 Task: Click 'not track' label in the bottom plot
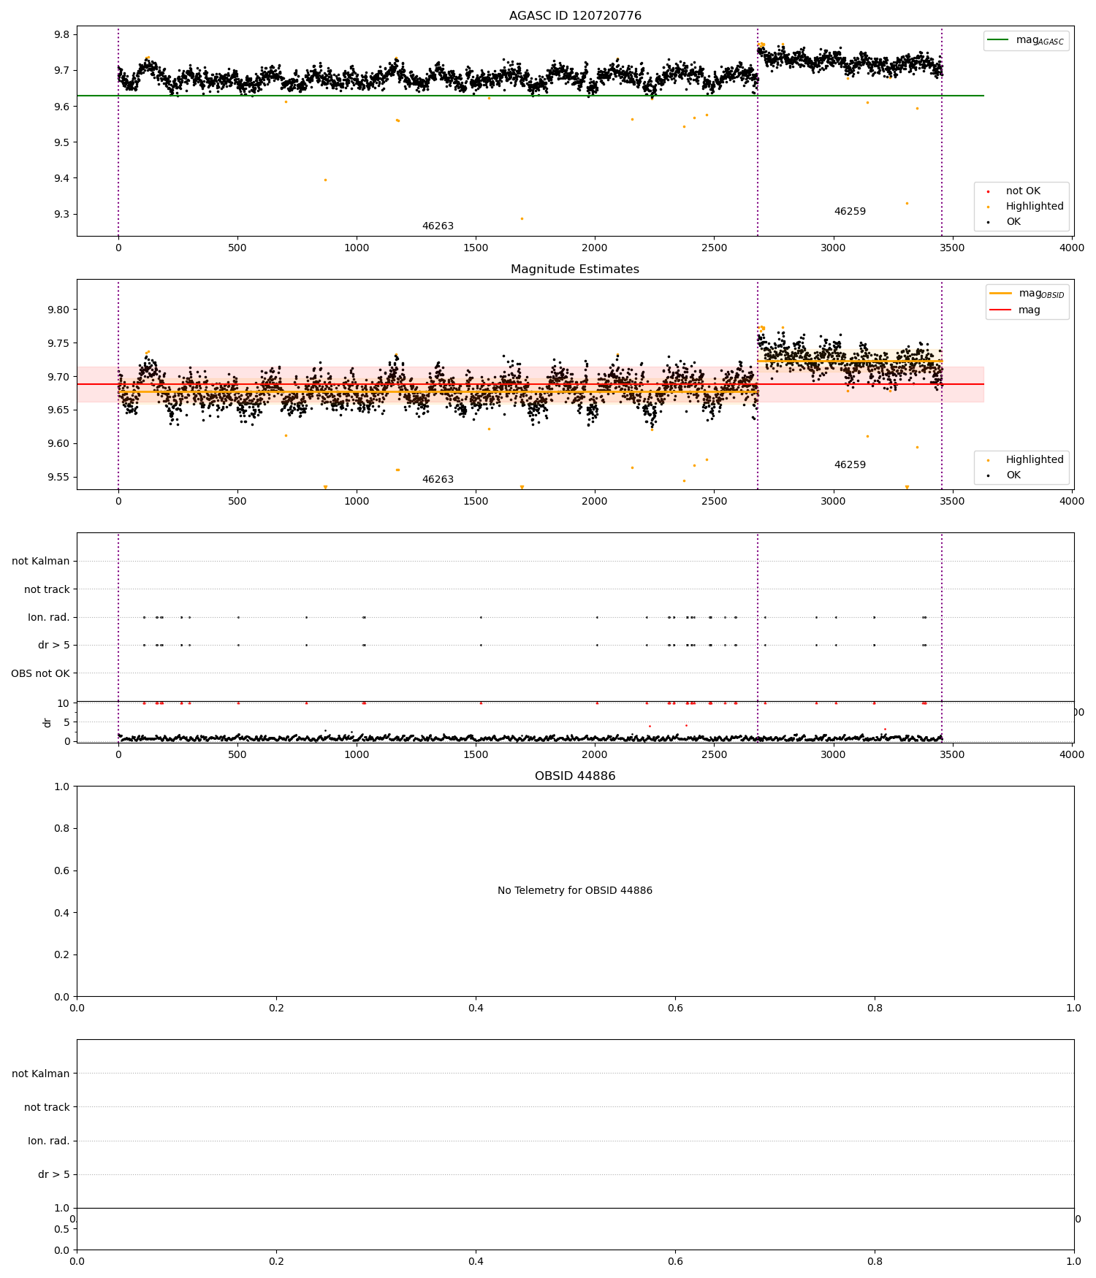click(47, 1107)
